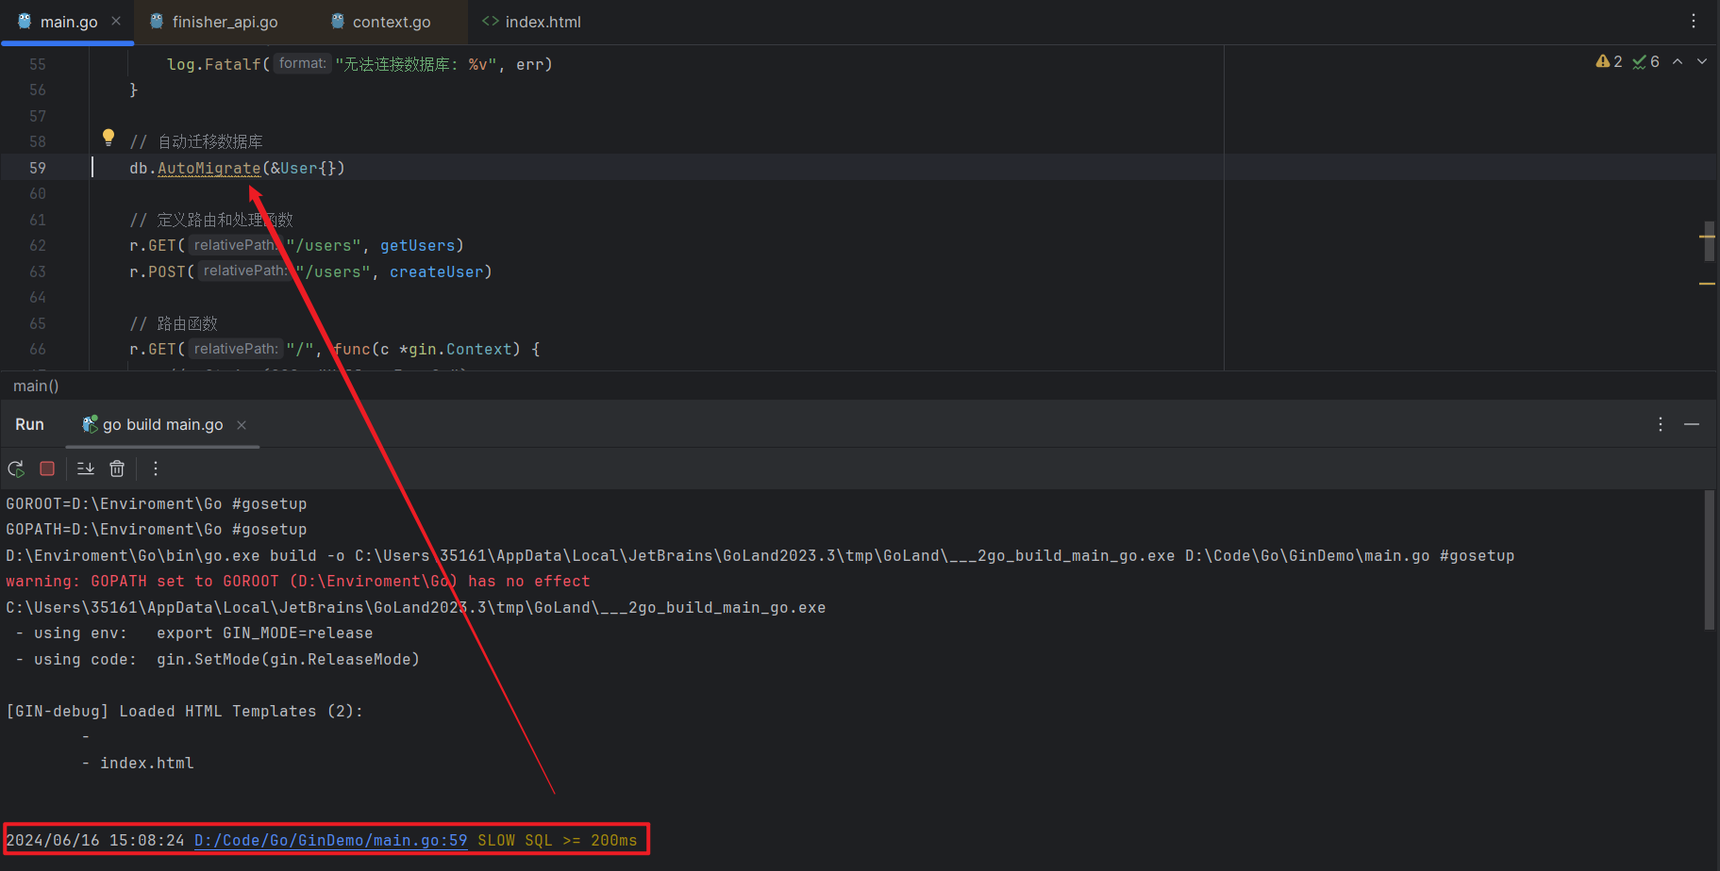
Task: Click createUser handler reference on line 63
Action: [x=436, y=271]
